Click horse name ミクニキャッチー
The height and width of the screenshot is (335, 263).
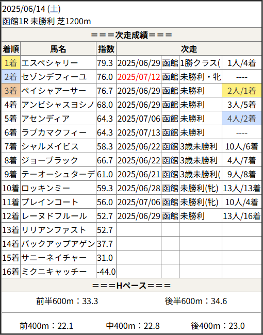click(54, 271)
